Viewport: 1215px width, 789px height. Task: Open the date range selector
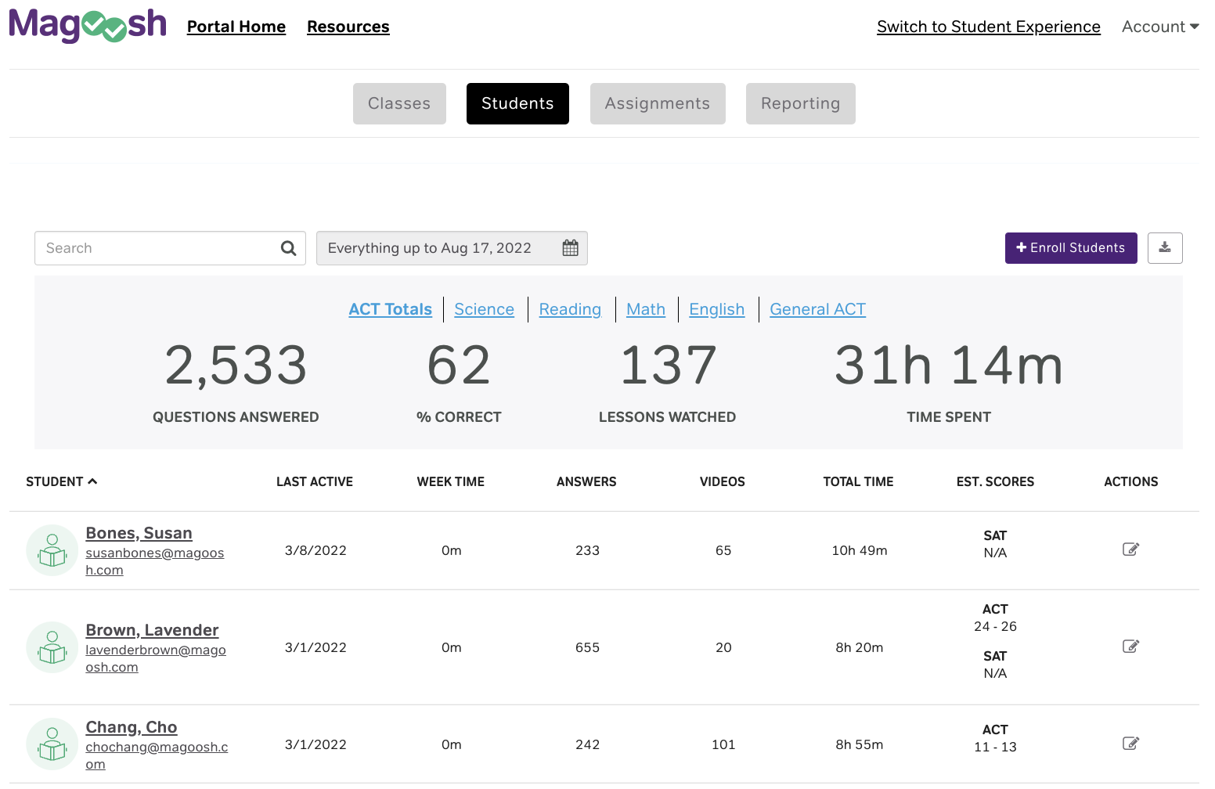452,248
